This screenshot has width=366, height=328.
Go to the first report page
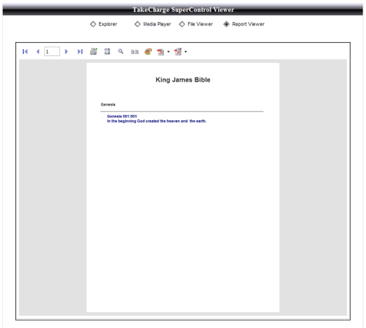25,51
